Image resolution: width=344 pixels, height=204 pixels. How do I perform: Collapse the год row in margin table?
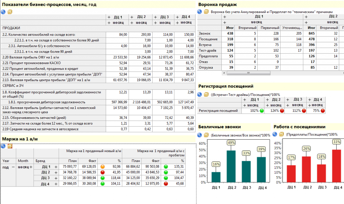[13, 167]
